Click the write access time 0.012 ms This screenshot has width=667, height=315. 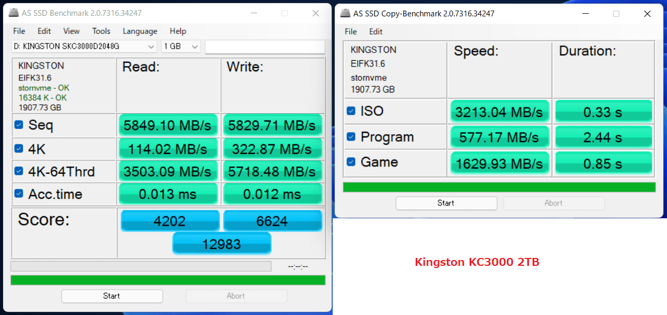click(x=272, y=194)
